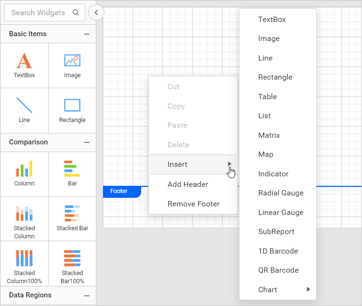
Task: Insert a QR Barcode from submenu
Action: (278, 270)
